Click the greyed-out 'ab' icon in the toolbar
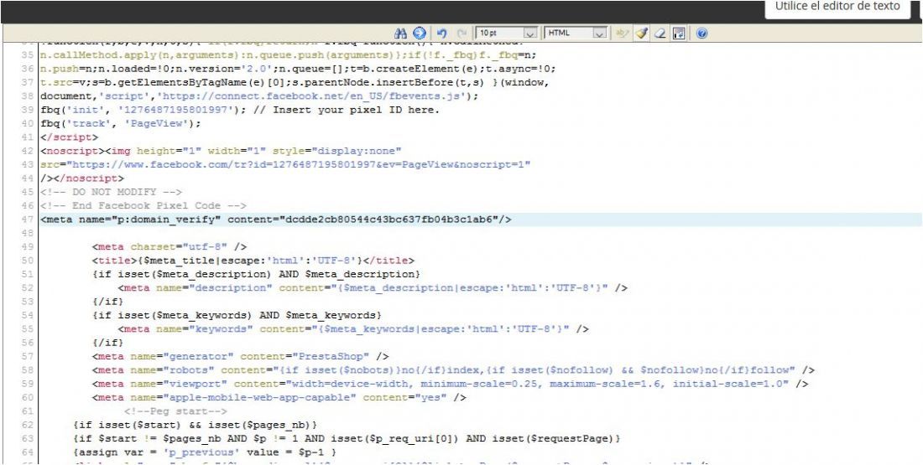 coord(622,34)
